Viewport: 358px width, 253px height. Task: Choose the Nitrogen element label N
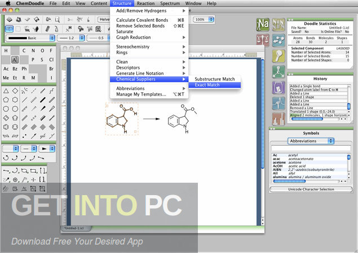click(33, 51)
